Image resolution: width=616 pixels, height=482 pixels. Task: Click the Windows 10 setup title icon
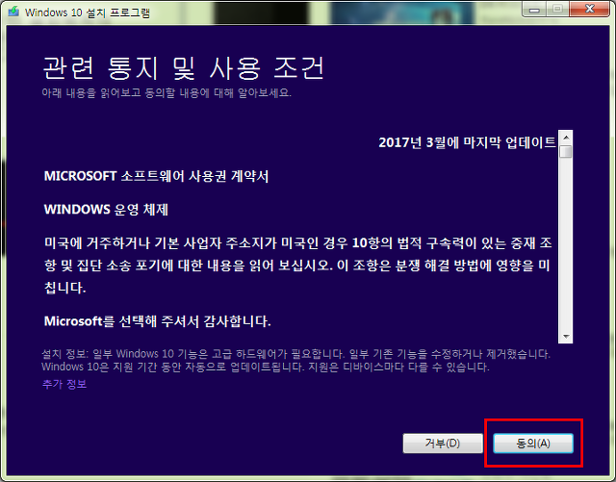[13, 12]
